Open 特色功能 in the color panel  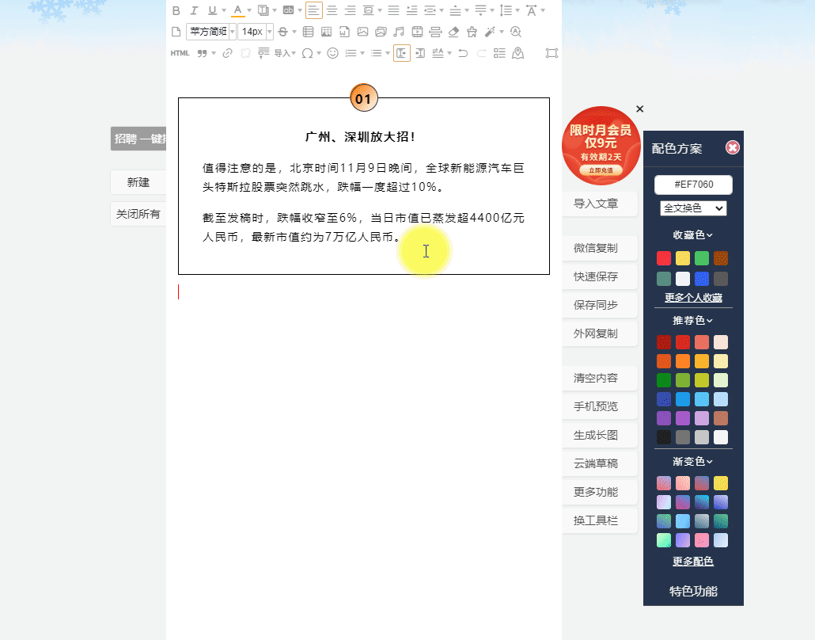click(693, 592)
